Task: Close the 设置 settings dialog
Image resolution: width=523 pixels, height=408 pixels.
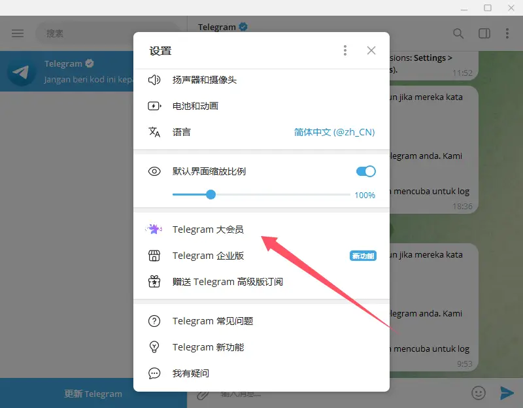Action: click(371, 50)
